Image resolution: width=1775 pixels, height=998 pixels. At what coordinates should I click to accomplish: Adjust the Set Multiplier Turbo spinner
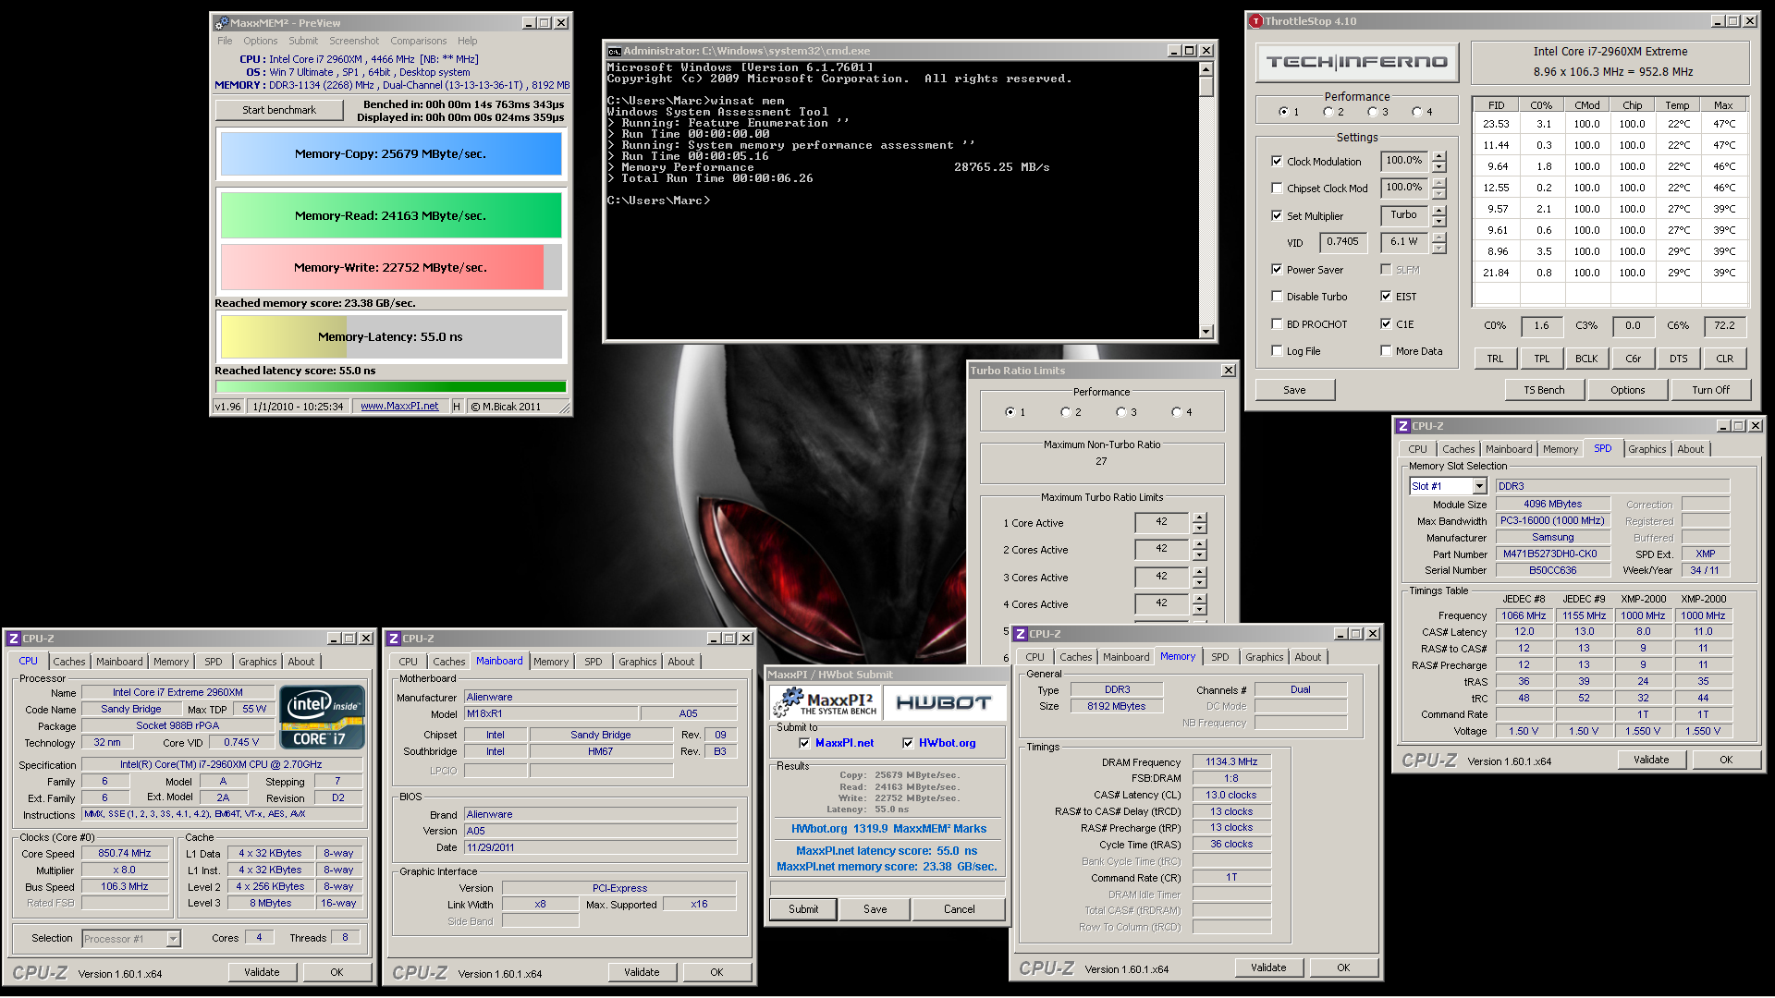click(1438, 216)
